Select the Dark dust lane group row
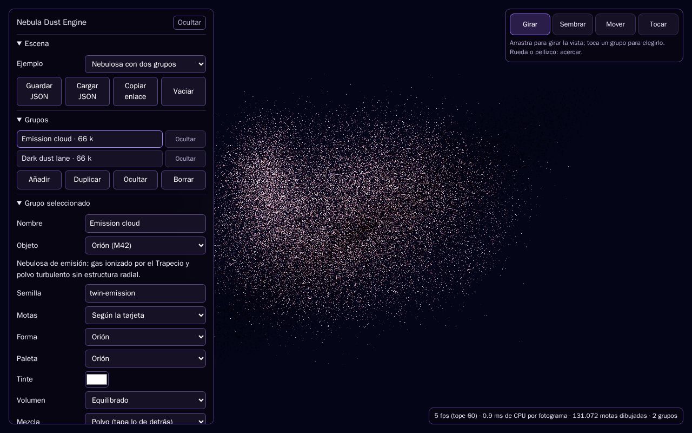 tap(90, 159)
